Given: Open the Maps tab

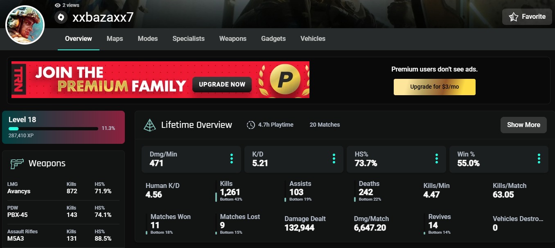Looking at the screenshot, I should click(115, 39).
